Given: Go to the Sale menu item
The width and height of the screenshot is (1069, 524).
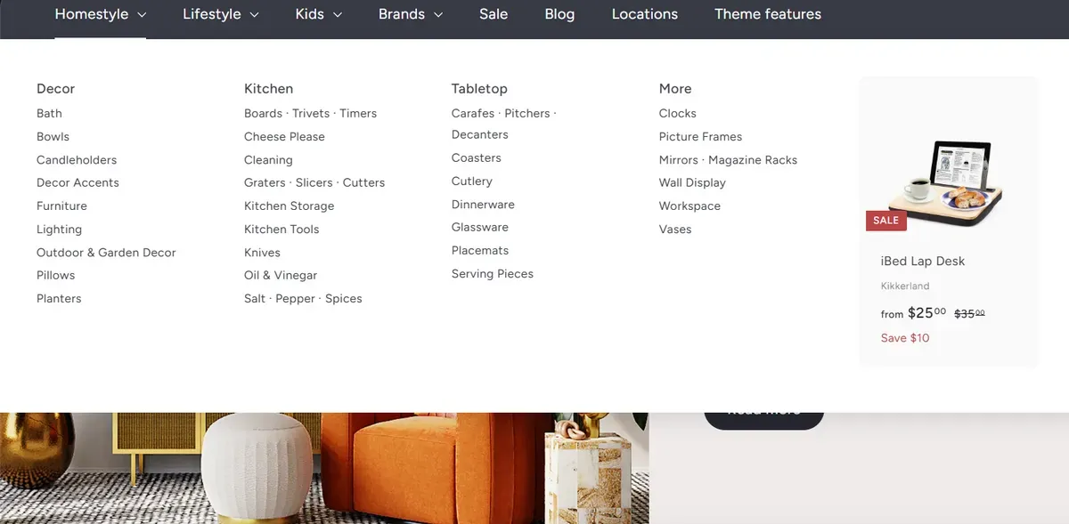Looking at the screenshot, I should [x=493, y=13].
